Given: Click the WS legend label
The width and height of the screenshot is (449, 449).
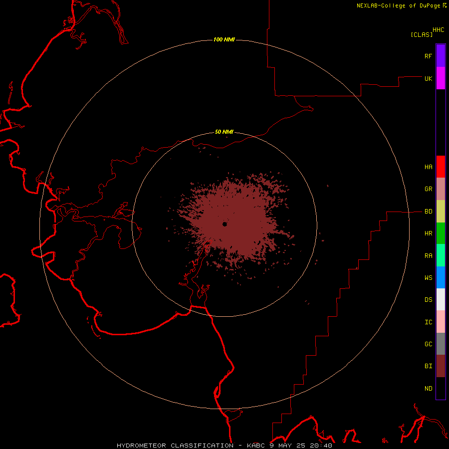Looking at the screenshot, I should [x=428, y=277].
